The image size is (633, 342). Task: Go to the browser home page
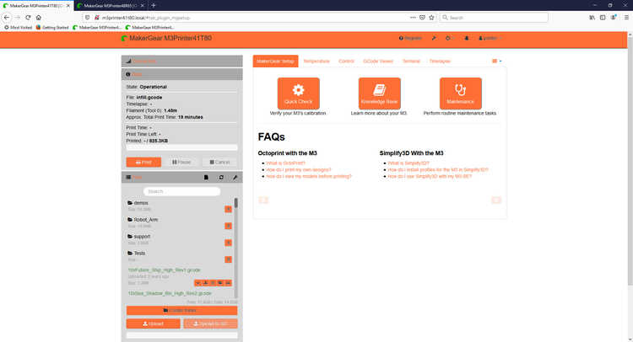point(39,18)
